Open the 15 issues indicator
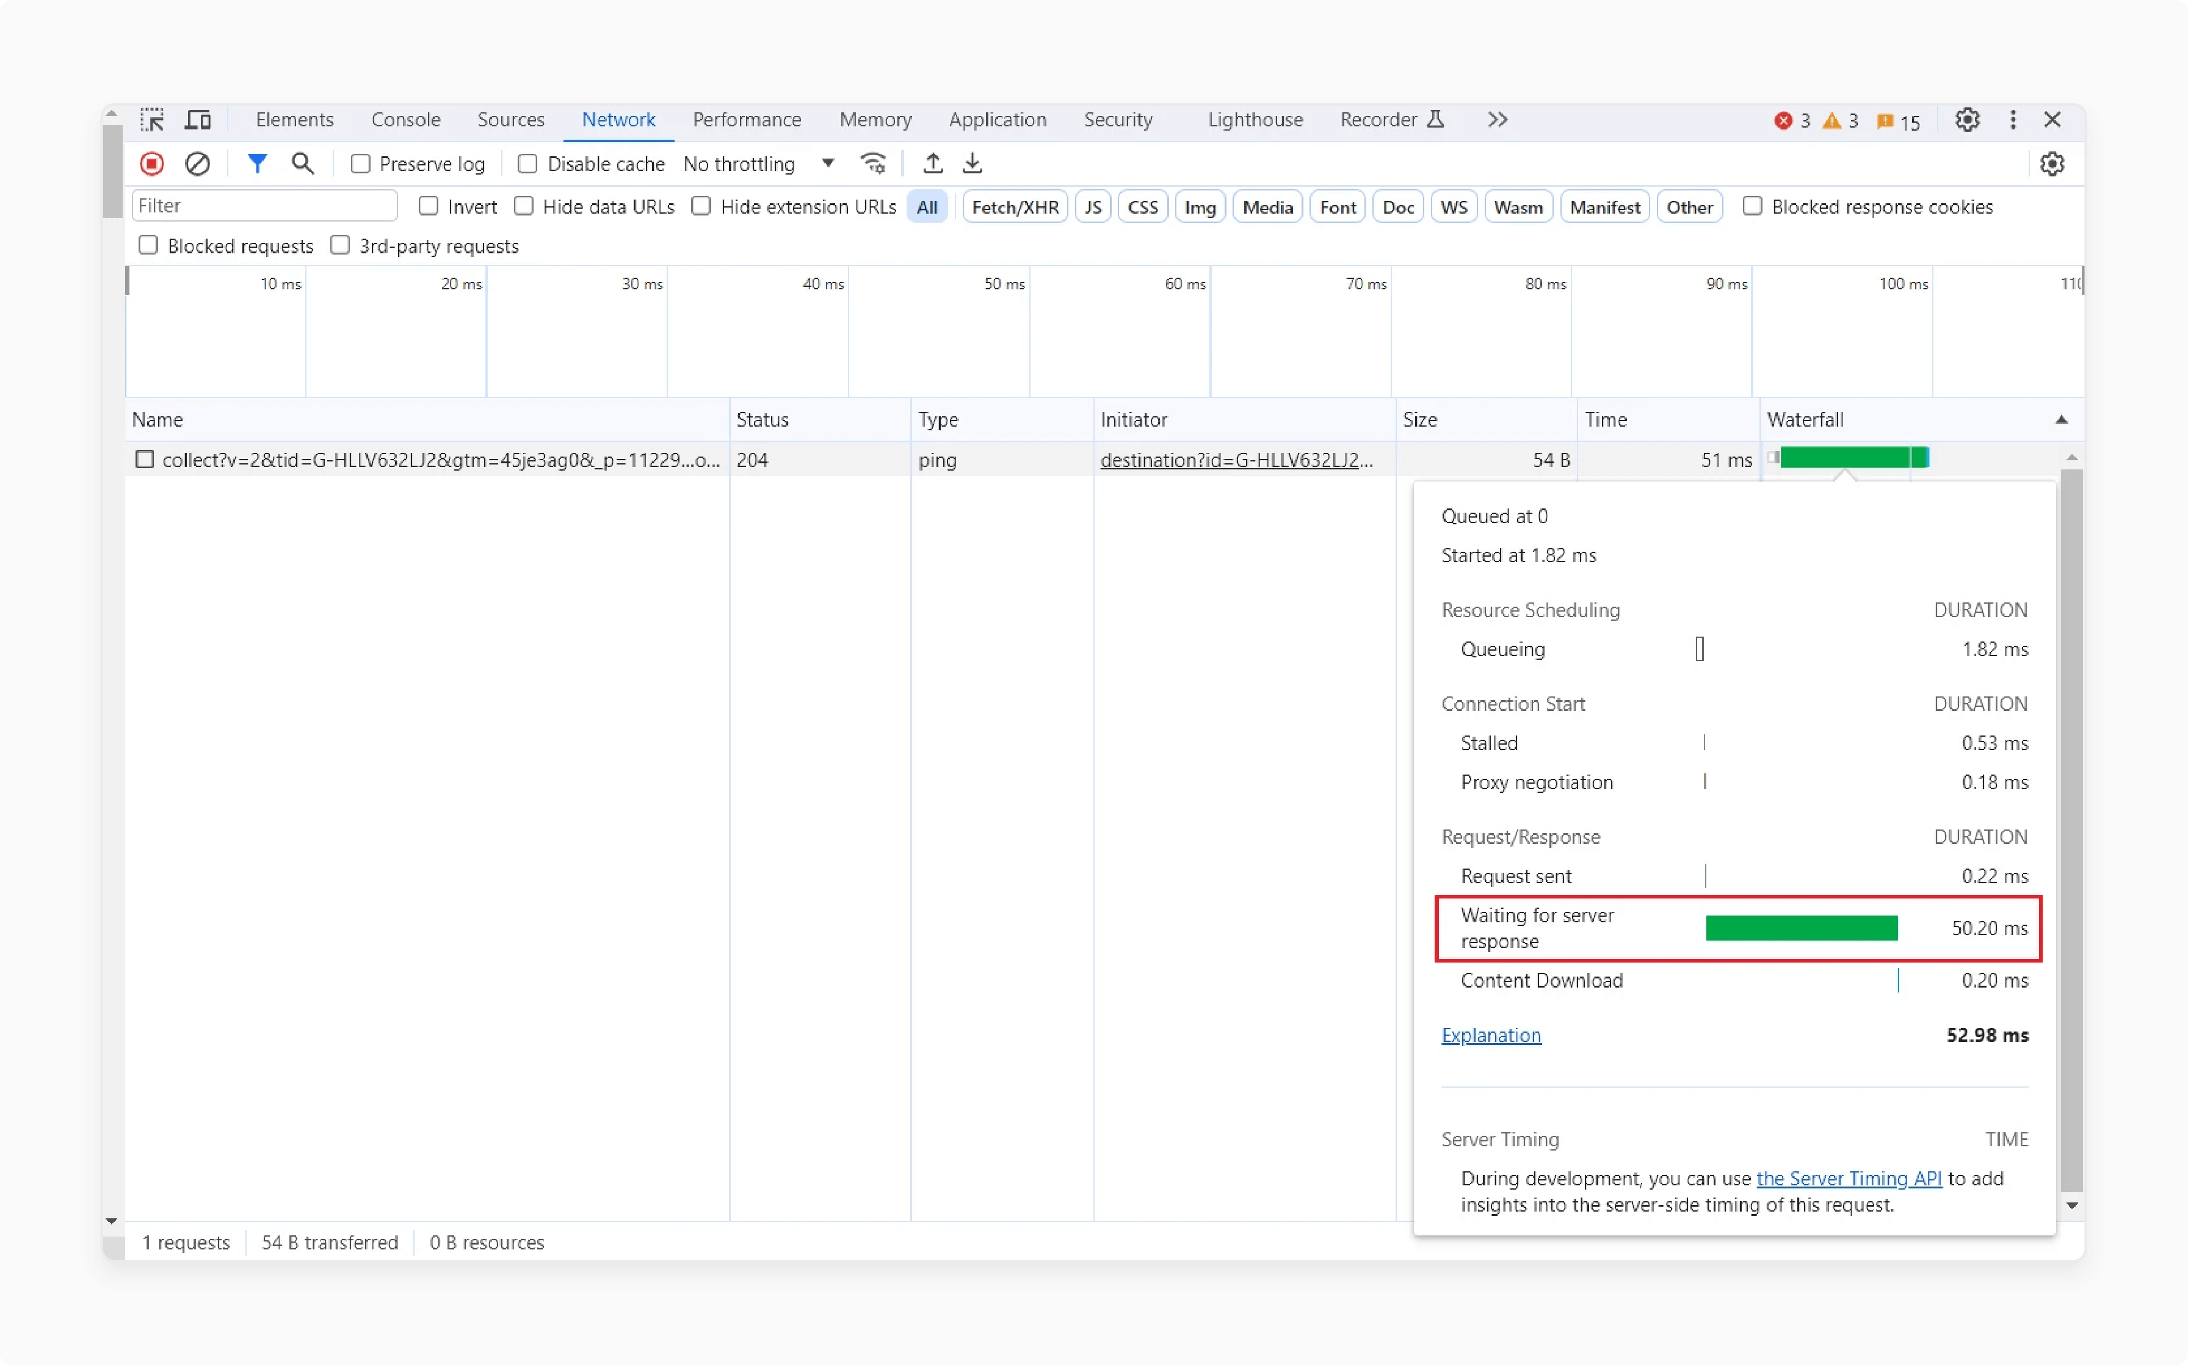 pyautogui.click(x=1898, y=121)
